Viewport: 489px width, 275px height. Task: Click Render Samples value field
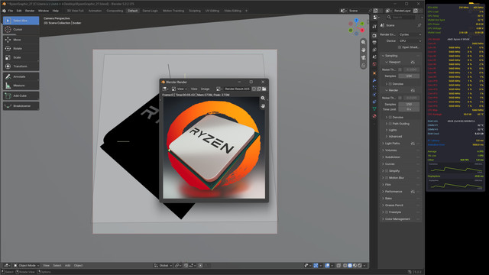coord(409,105)
